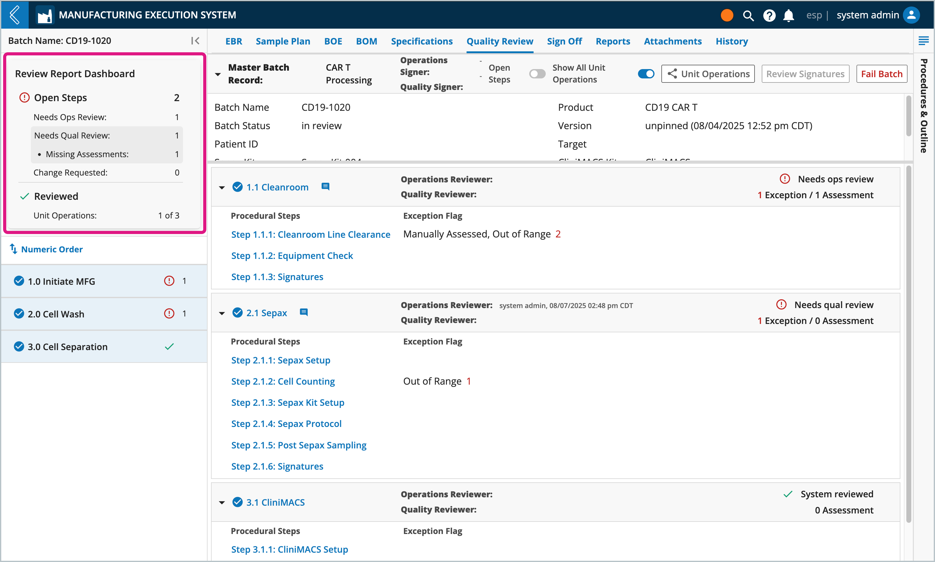
Task: Open the Procedures & Outline list icon
Action: pyautogui.click(x=923, y=40)
